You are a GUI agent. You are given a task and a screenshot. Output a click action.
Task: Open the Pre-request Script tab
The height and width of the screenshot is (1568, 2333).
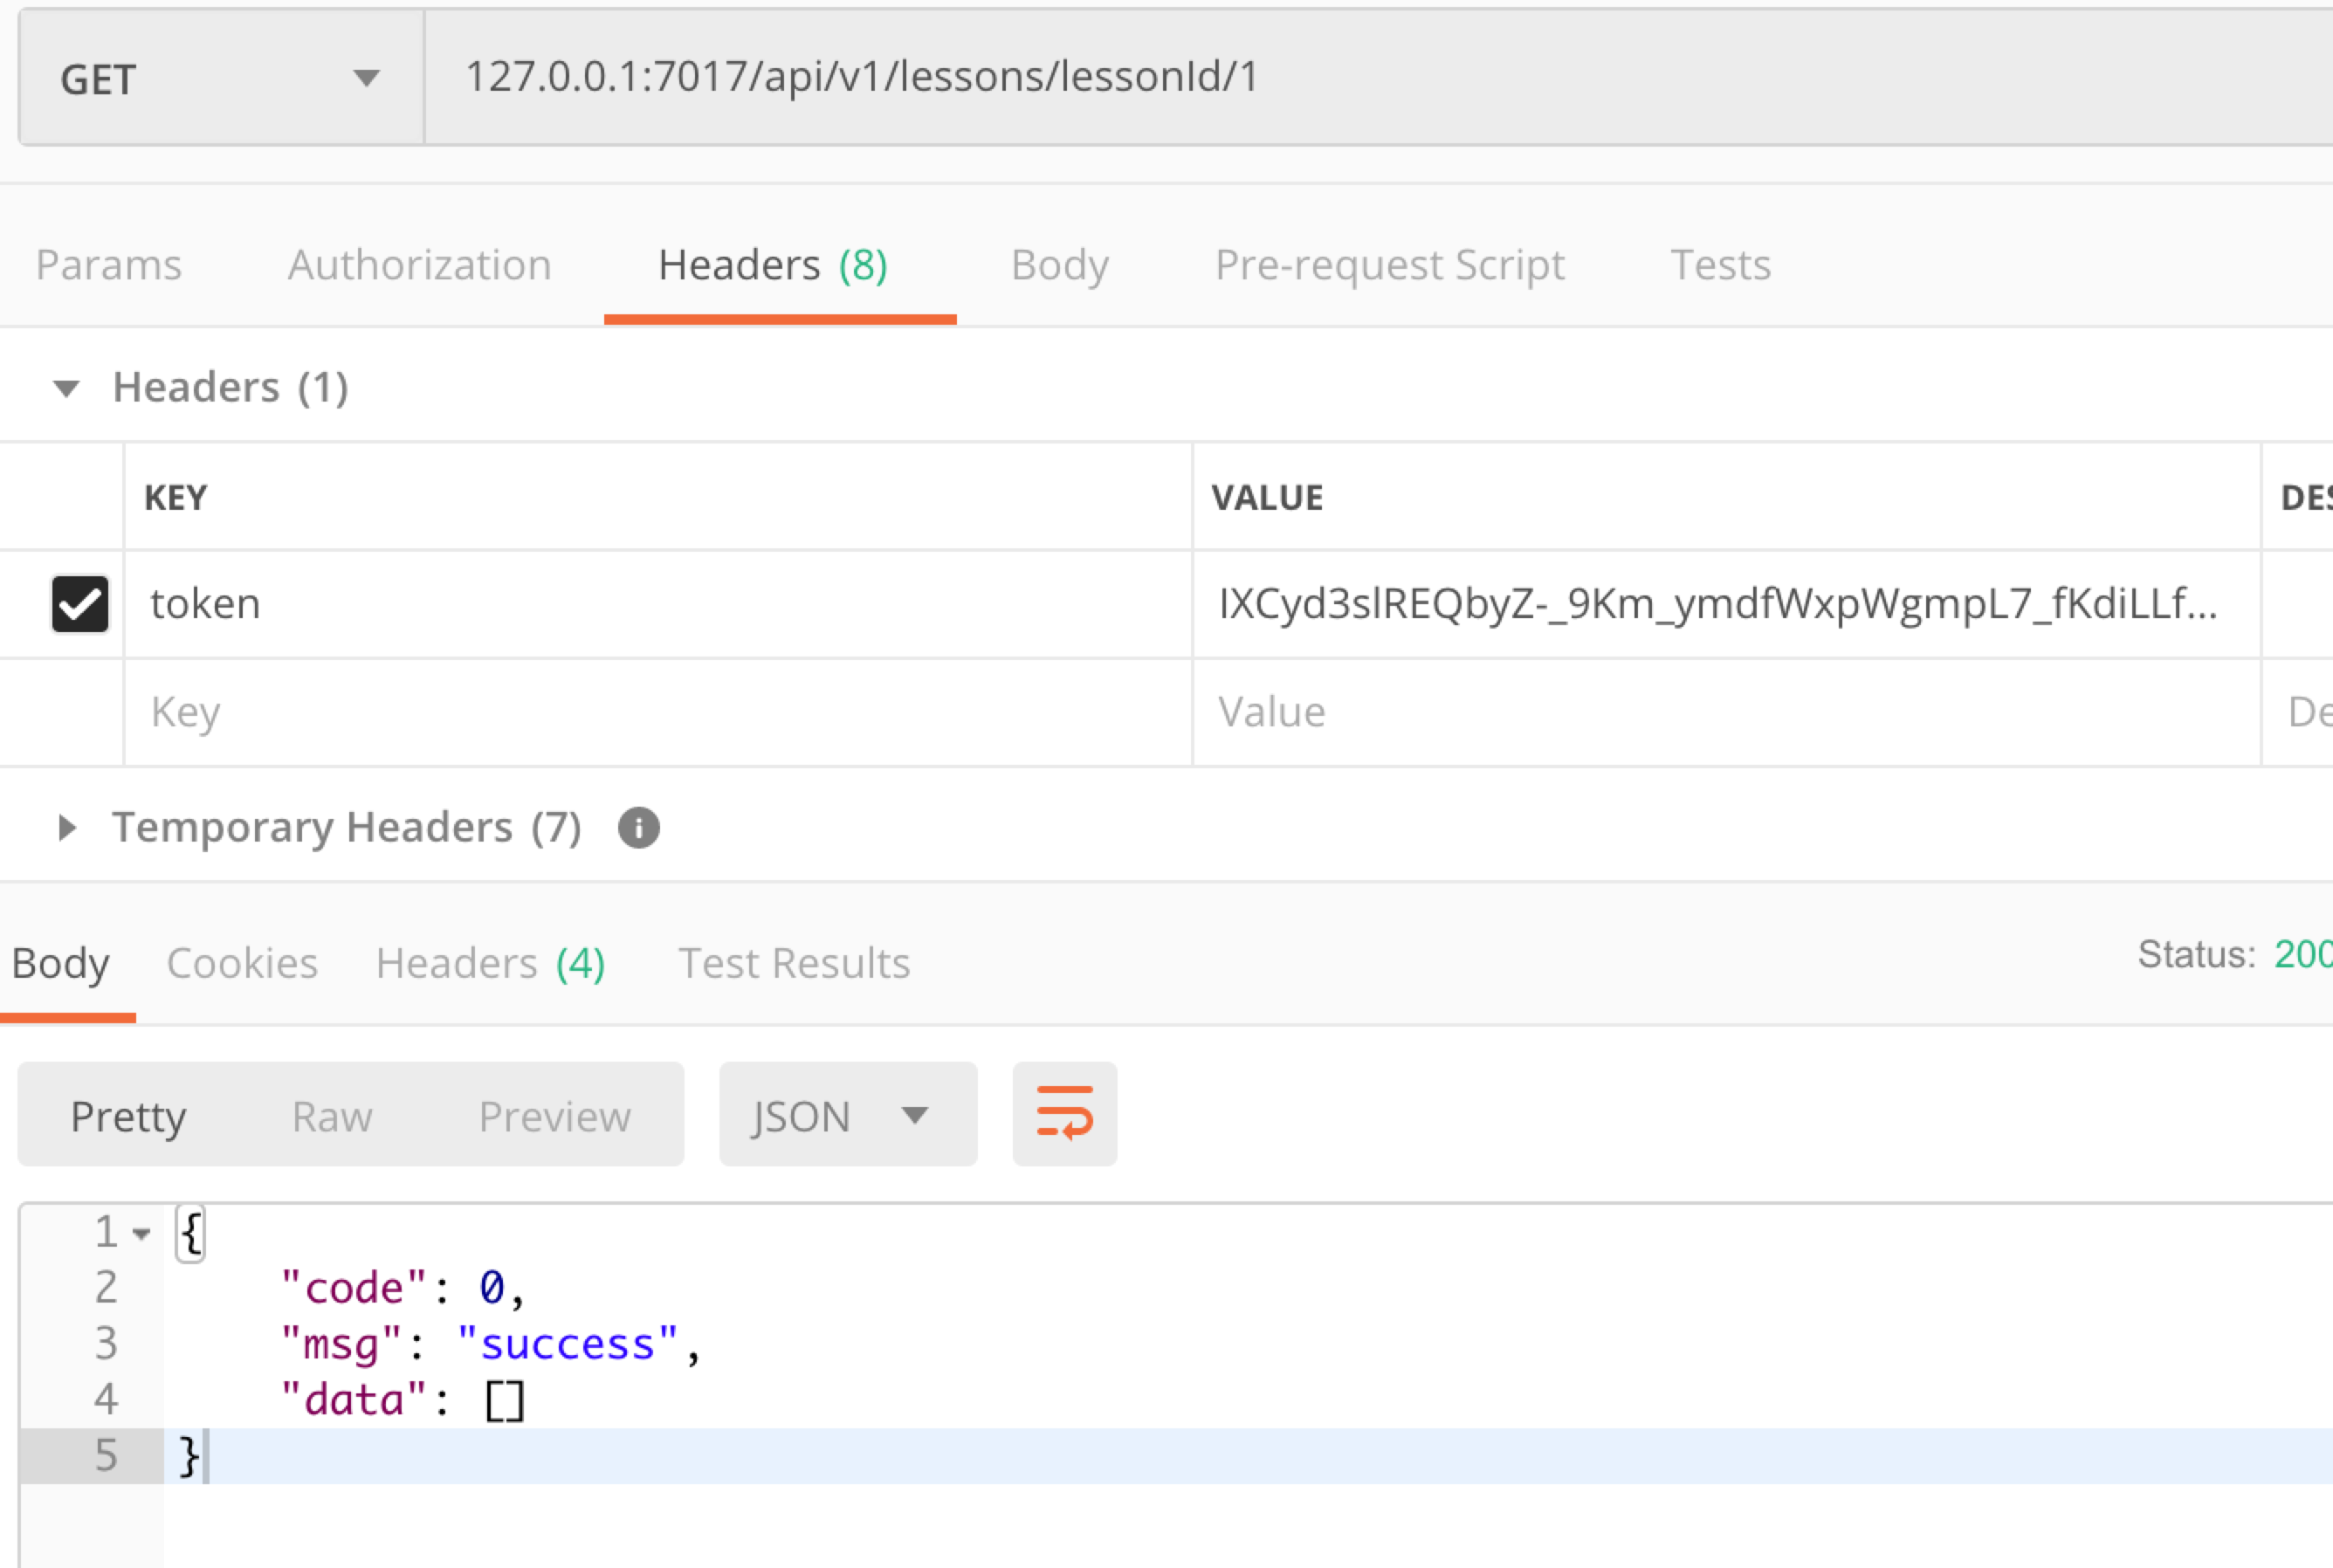1389,265
